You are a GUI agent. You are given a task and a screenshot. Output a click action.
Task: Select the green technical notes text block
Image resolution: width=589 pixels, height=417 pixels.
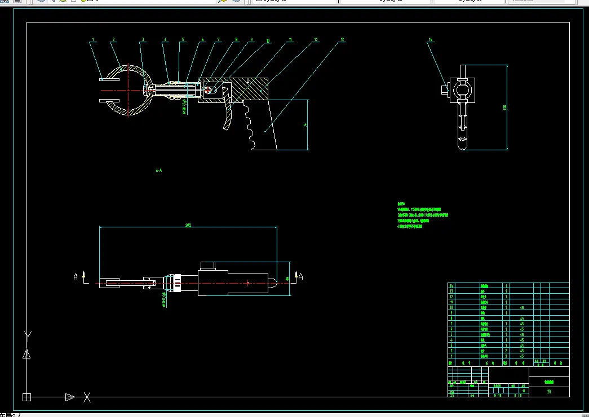423,215
